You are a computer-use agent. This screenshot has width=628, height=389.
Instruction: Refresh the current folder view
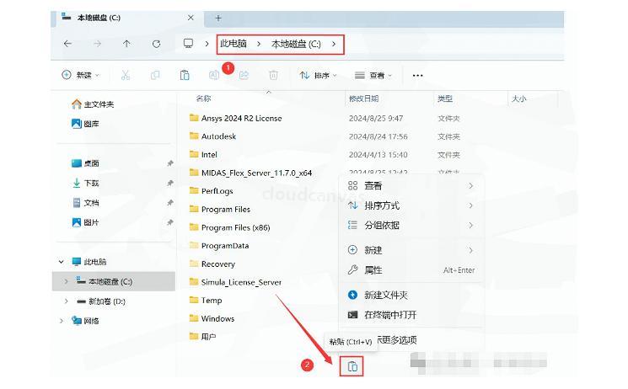coord(156,44)
